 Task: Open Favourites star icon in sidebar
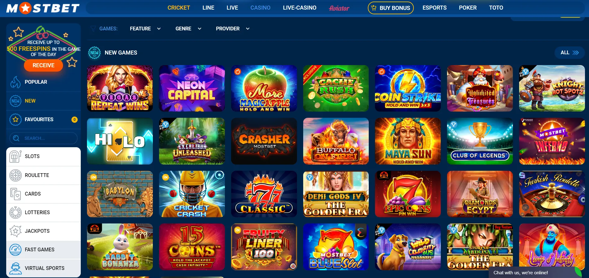(15, 119)
